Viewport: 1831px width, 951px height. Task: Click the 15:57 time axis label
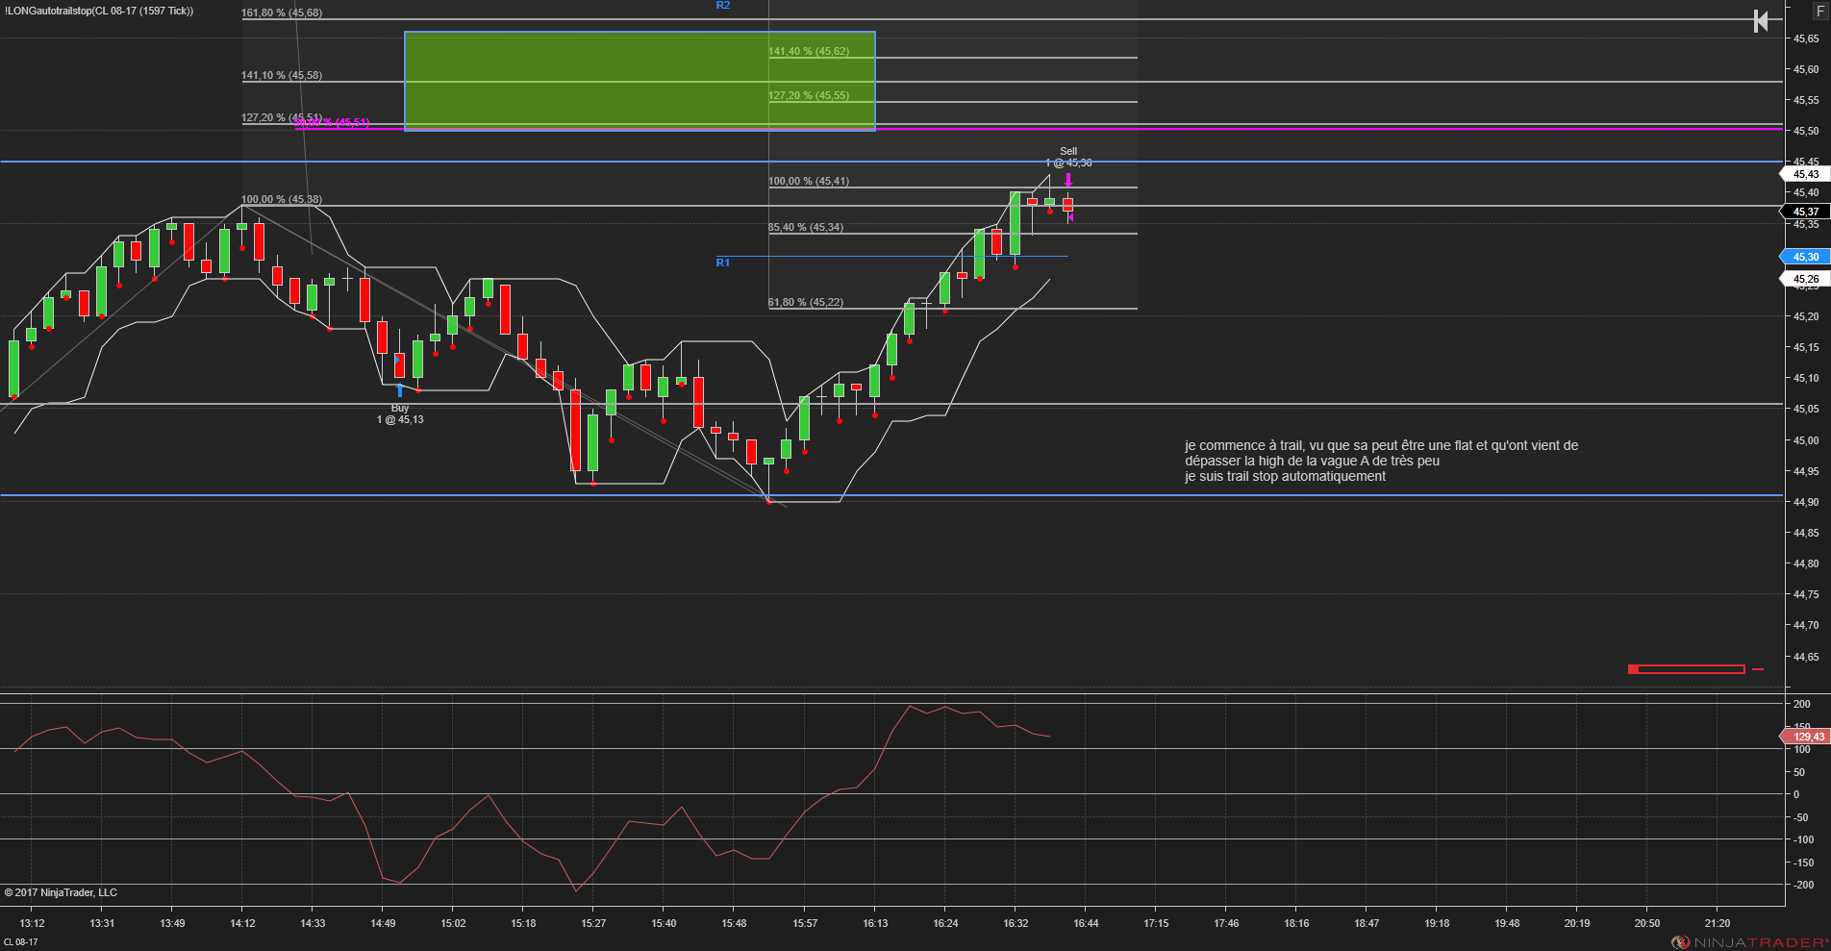coord(805,923)
